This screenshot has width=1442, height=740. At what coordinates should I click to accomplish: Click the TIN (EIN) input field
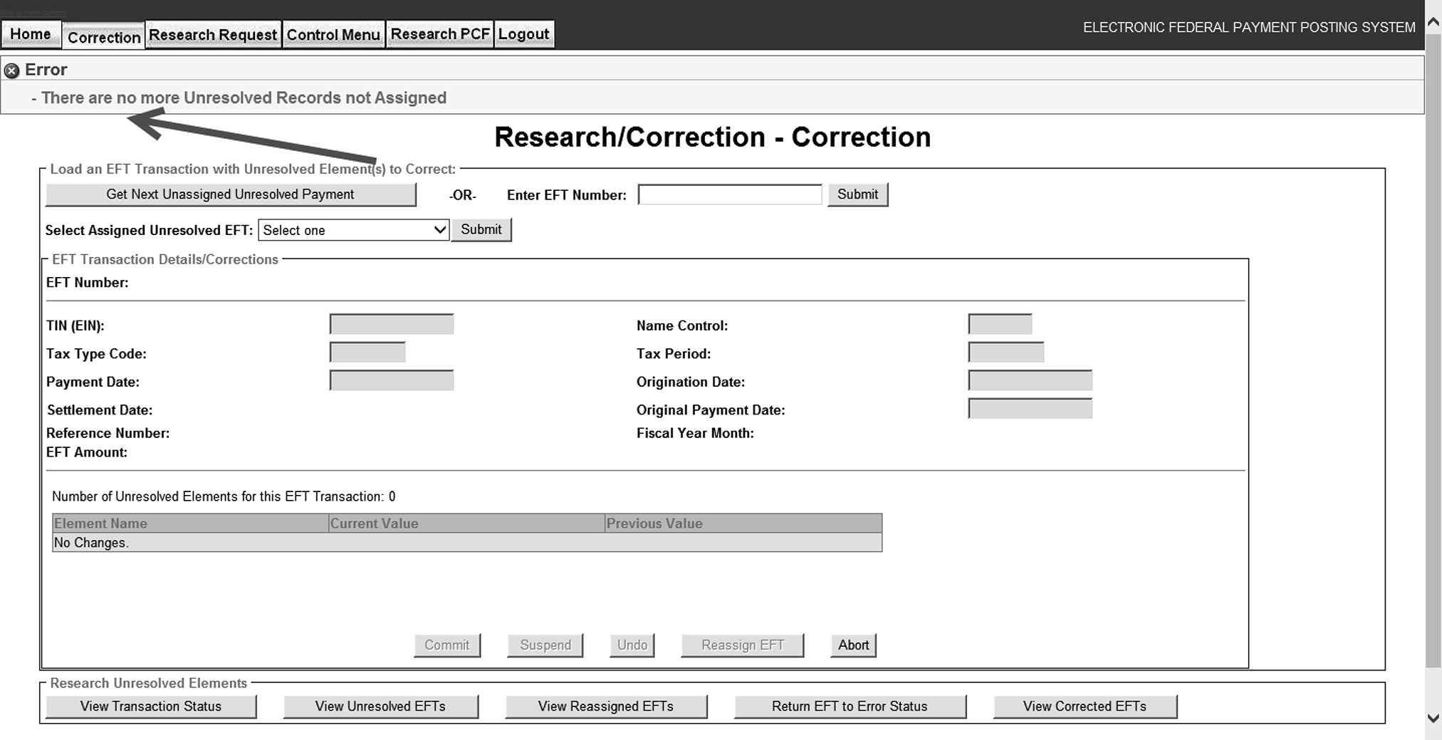coord(391,325)
